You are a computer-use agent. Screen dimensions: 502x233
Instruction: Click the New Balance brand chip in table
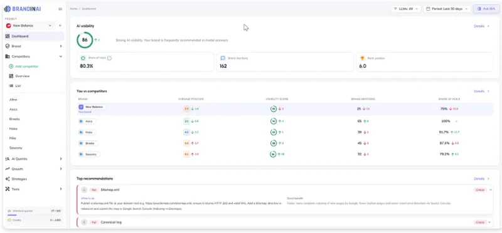tap(92, 107)
